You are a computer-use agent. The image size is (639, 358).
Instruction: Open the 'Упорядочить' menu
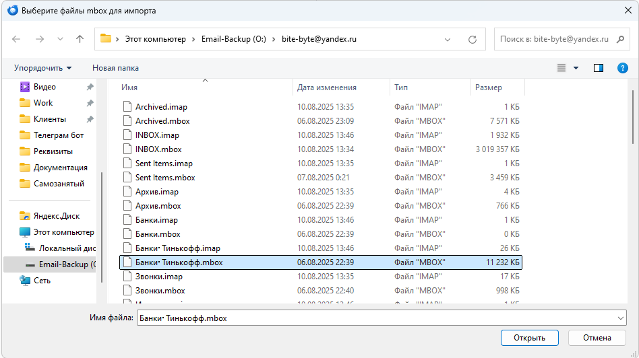click(x=42, y=68)
